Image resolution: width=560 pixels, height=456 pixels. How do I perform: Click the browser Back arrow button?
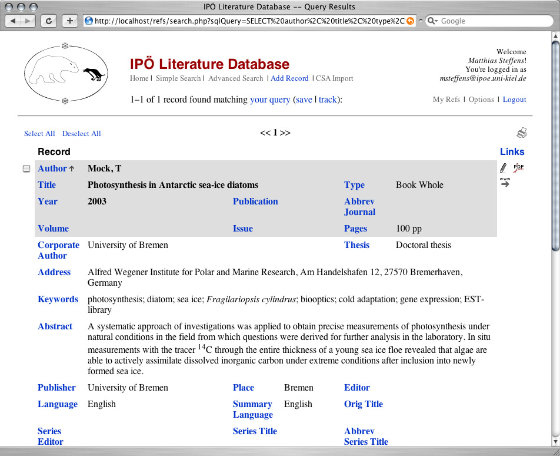(x=13, y=21)
